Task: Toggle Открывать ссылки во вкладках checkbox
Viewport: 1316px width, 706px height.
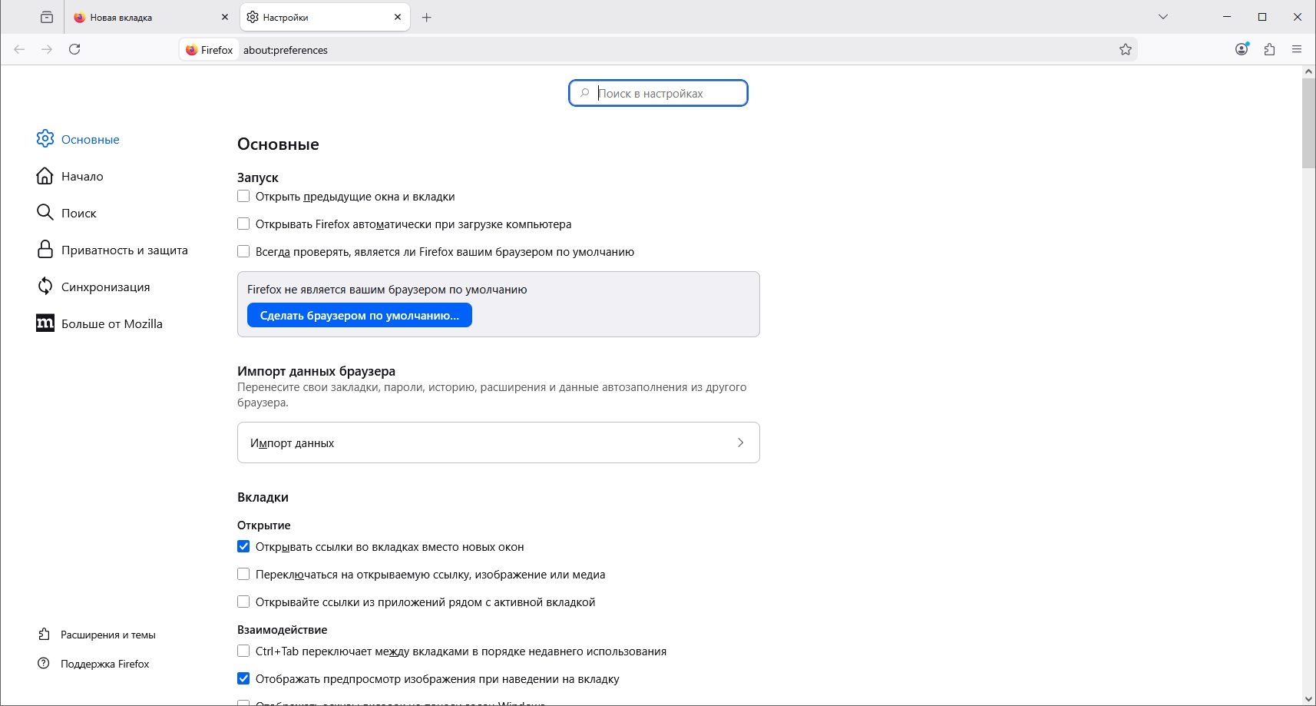Action: [x=243, y=547]
